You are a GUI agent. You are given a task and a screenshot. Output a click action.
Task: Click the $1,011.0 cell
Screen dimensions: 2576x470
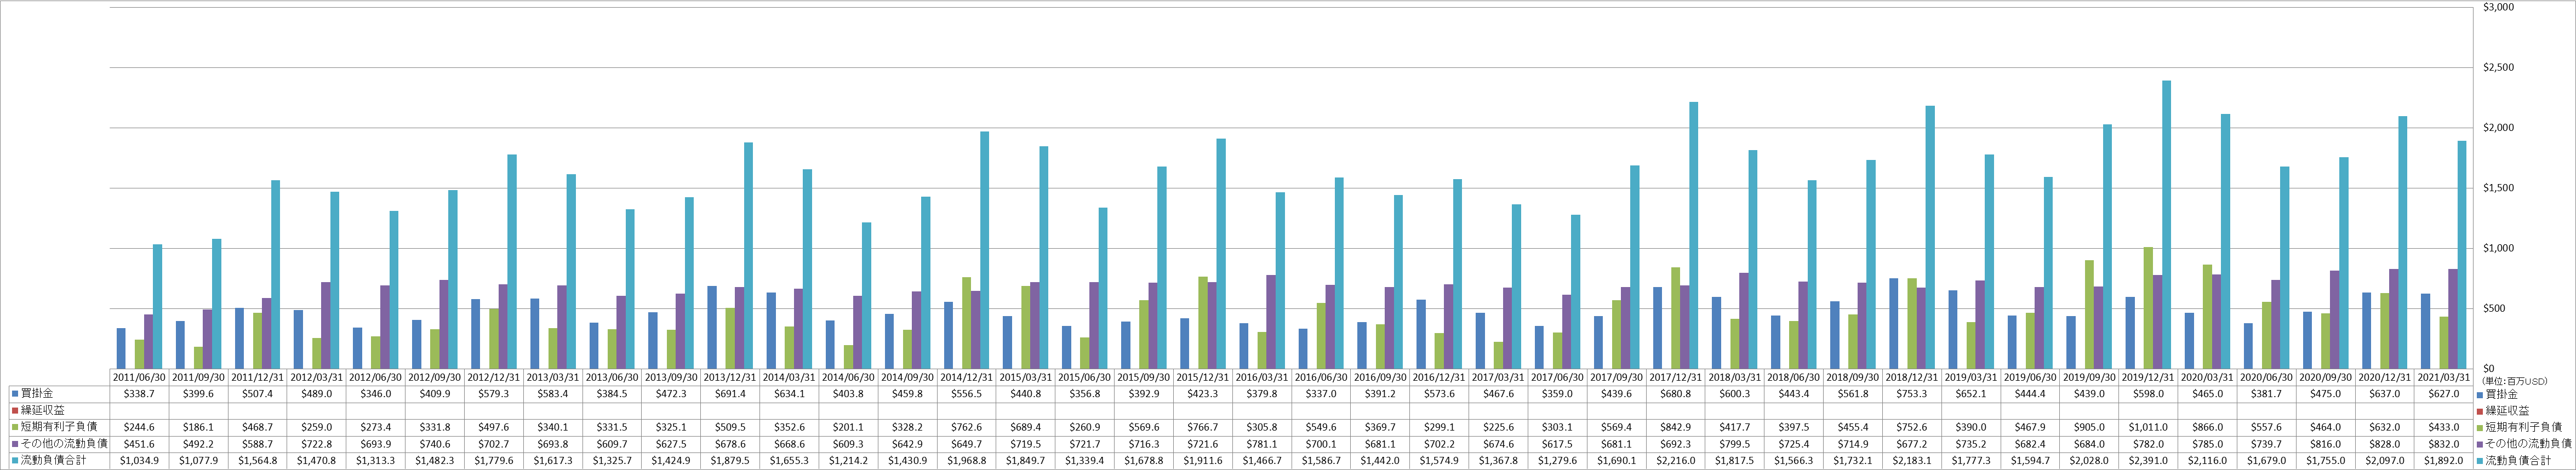click(2147, 428)
